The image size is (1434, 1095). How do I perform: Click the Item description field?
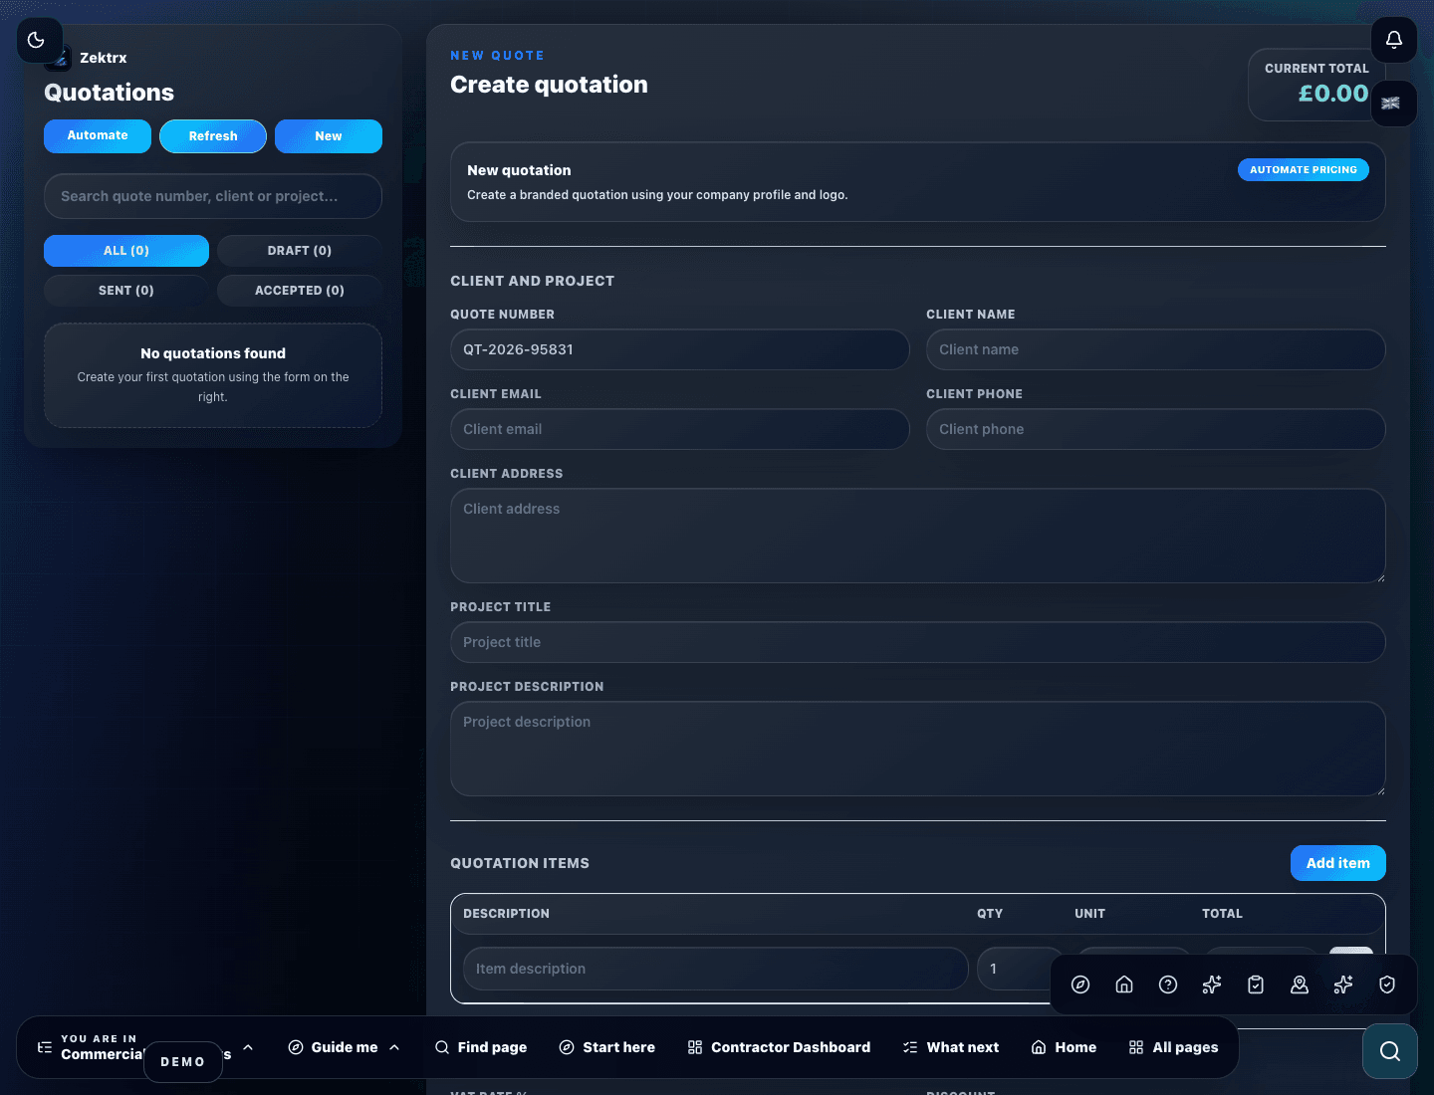716,969
